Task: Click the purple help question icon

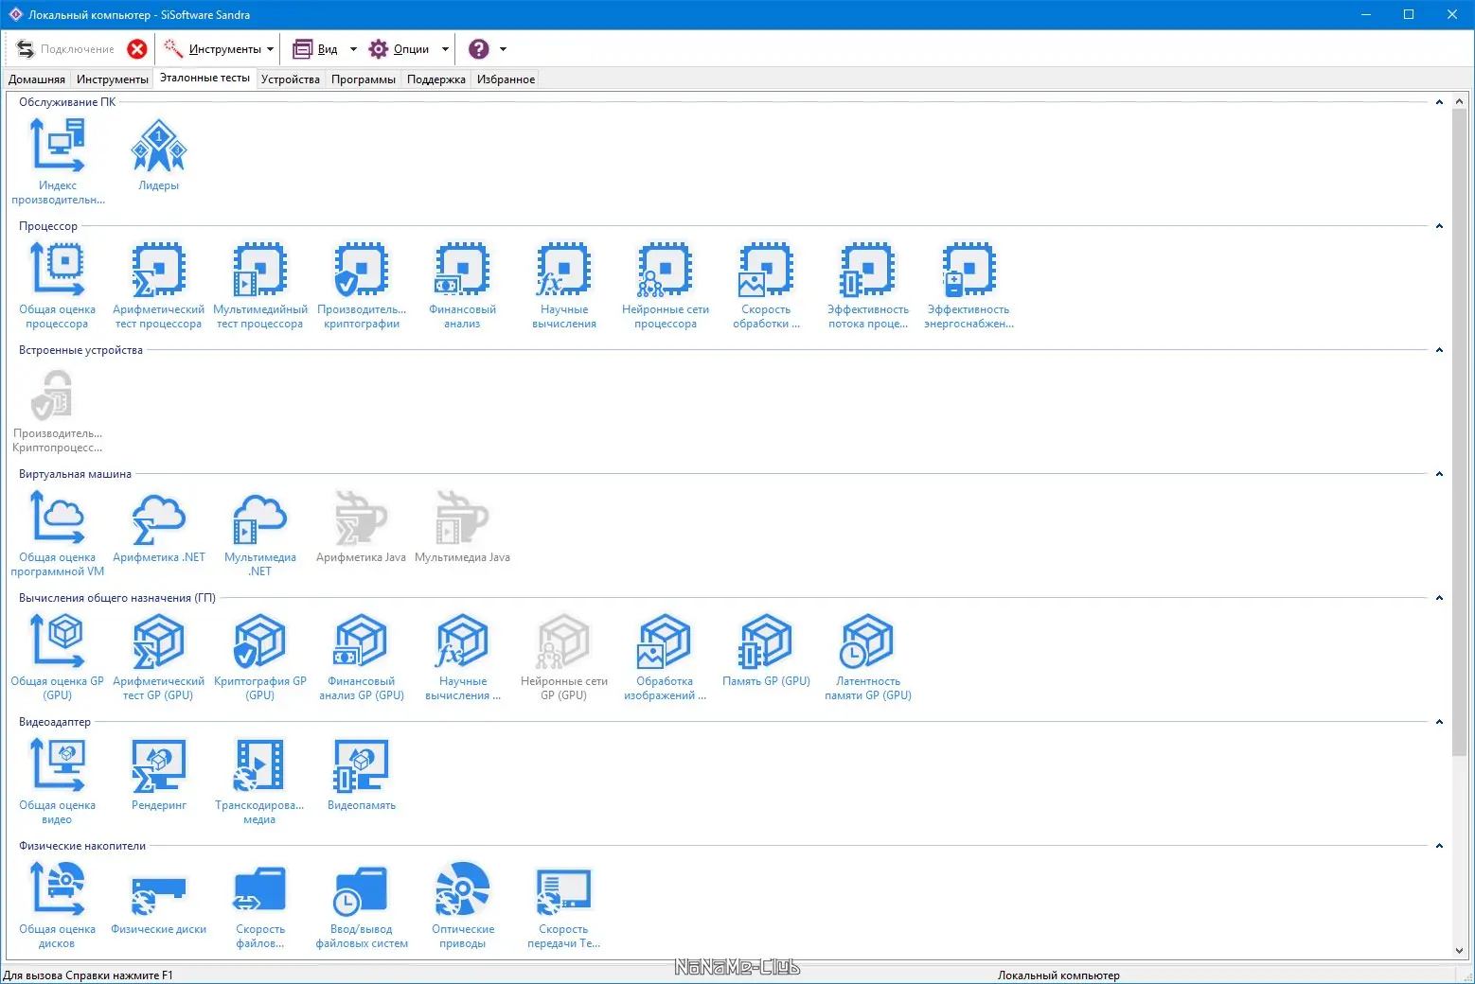Action: (x=479, y=49)
